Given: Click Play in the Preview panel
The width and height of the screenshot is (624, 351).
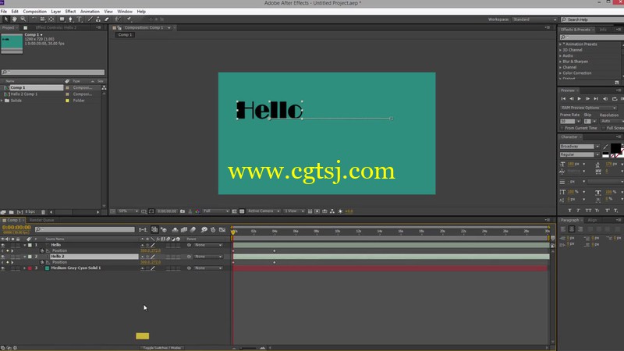Looking at the screenshot, I should tap(580, 99).
